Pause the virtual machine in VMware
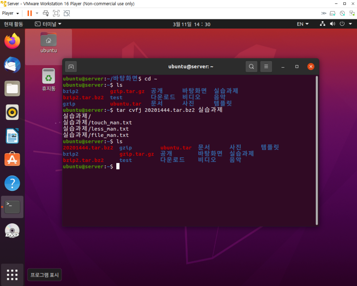The image size is (357, 286). tap(30, 13)
